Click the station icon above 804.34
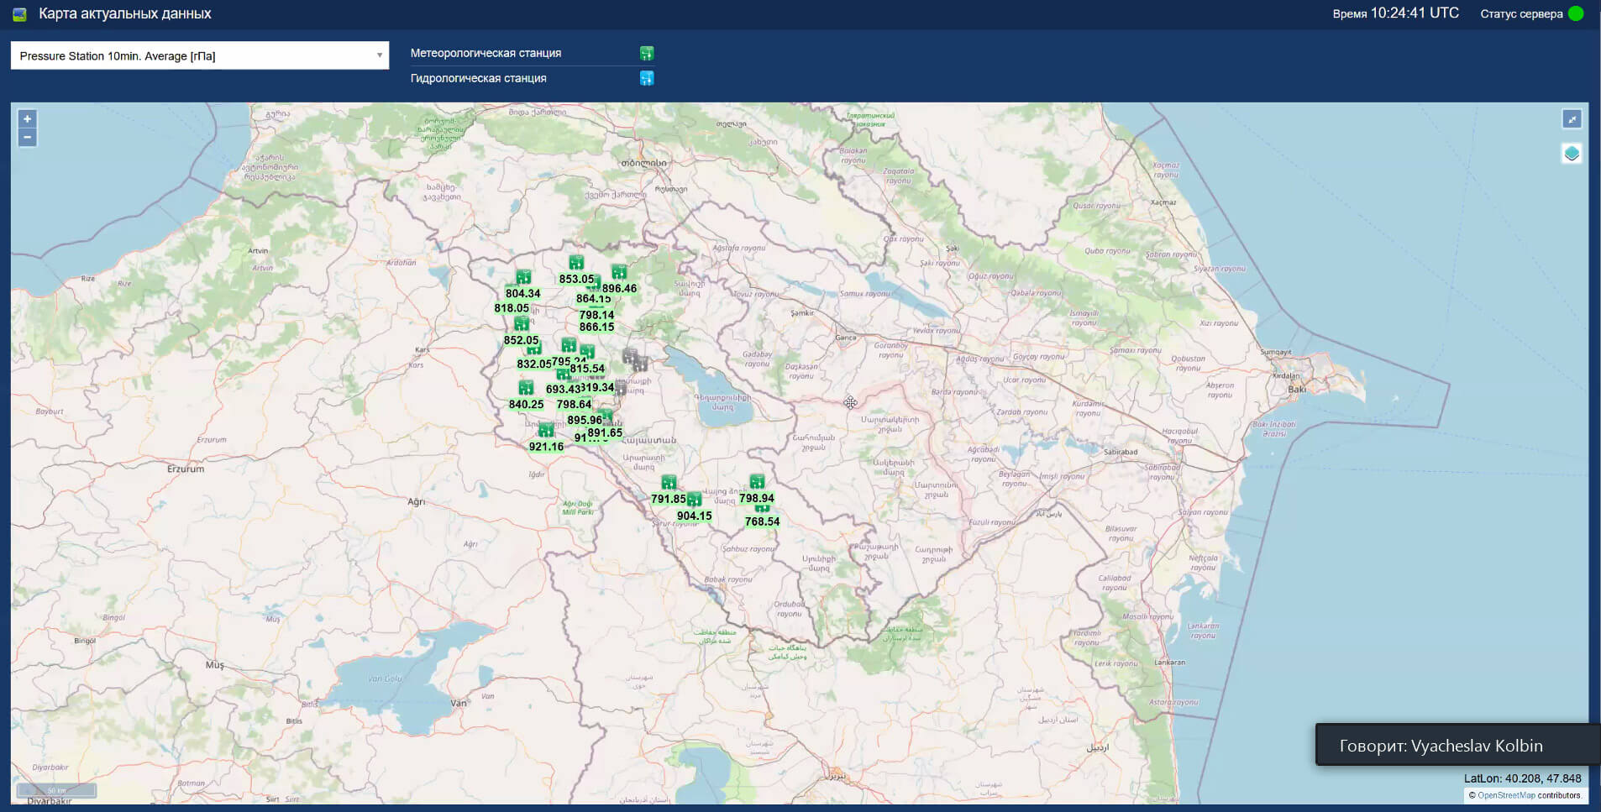Screen dimensions: 1601x812 pos(523,277)
